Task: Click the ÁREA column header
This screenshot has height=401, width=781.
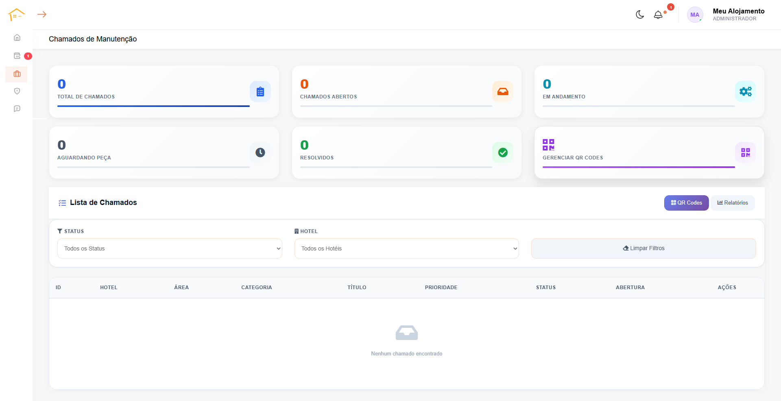Action: point(181,288)
